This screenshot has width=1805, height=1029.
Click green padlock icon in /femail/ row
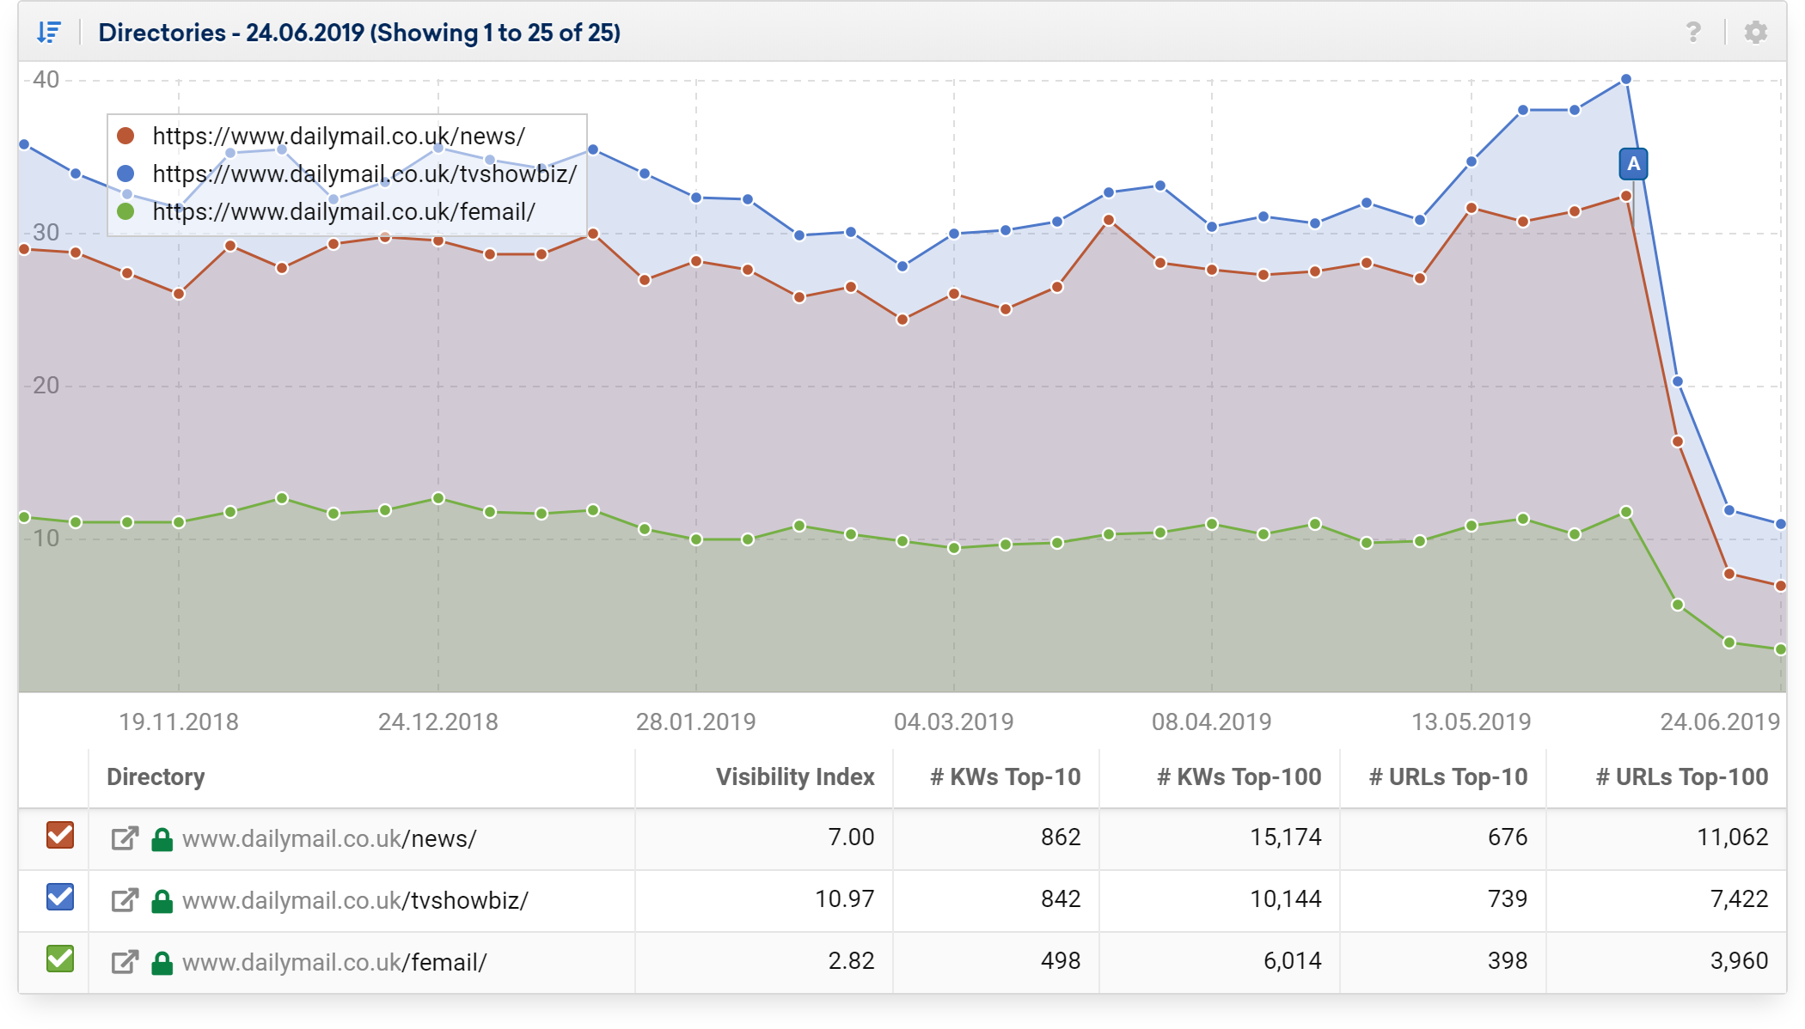(x=162, y=962)
